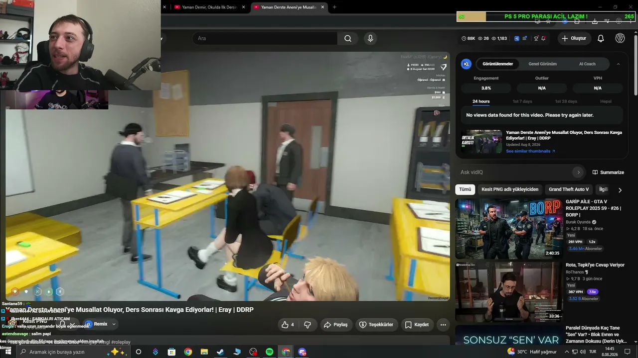638x358 pixels.
Task: Expand the Remix dropdown arrow
Action: [x=114, y=324]
